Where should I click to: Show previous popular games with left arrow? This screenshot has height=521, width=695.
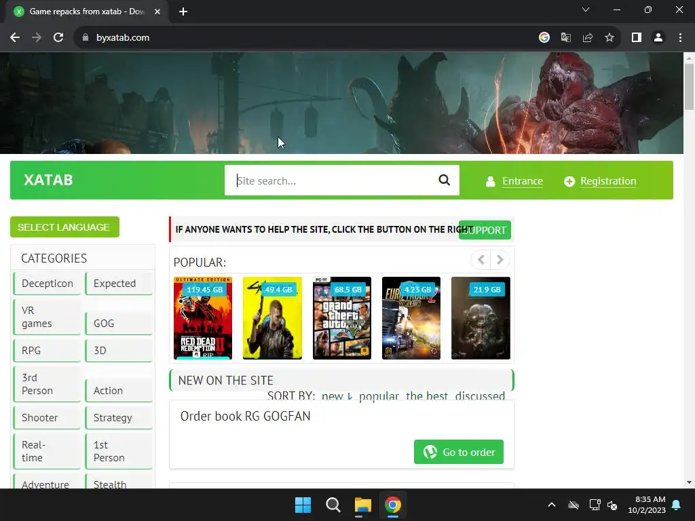pyautogui.click(x=481, y=260)
